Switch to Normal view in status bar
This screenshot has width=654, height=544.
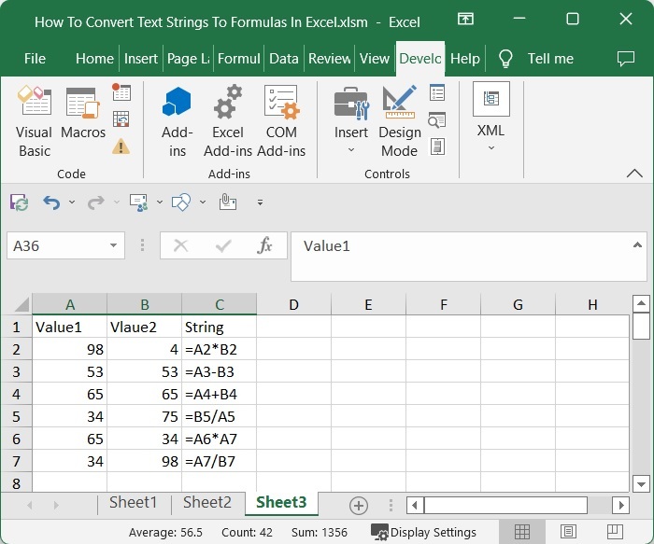tap(522, 533)
